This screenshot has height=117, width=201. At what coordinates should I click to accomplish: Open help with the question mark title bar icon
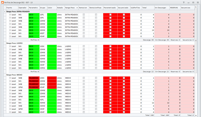pos(184,2)
